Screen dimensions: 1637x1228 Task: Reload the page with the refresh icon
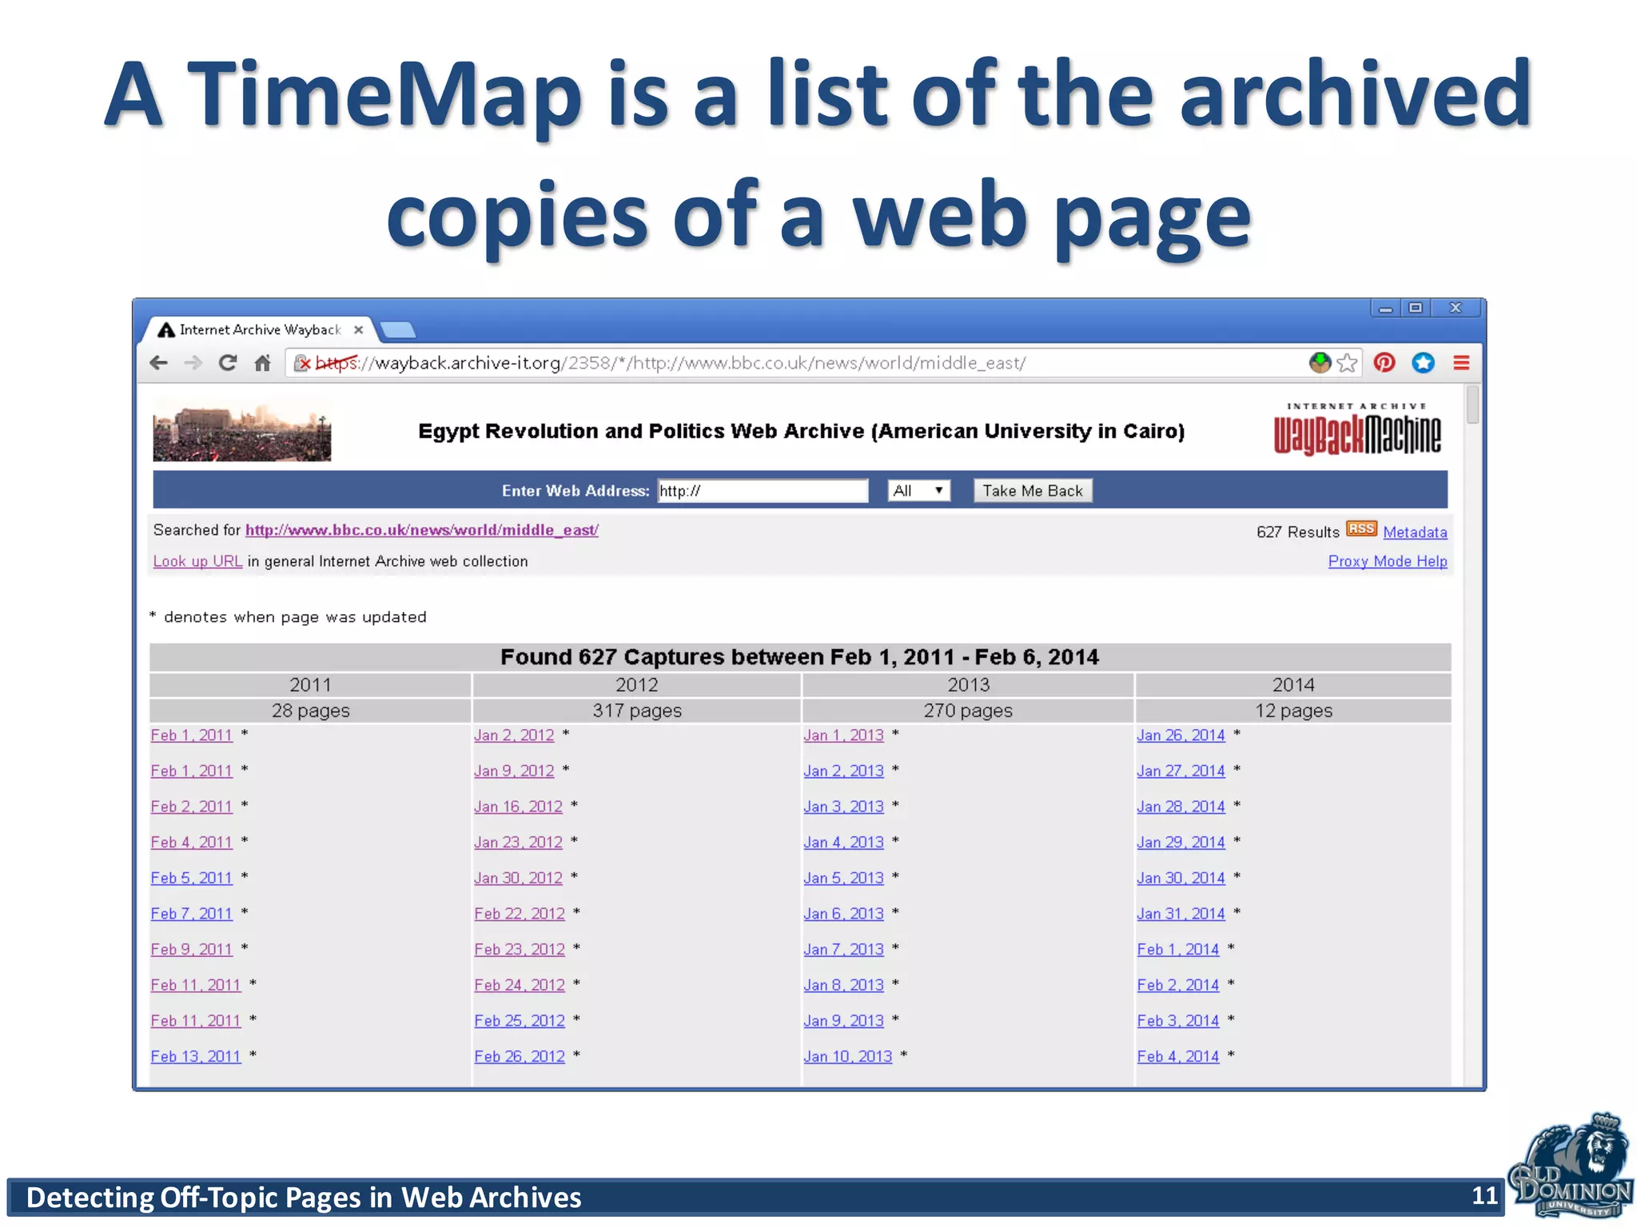[228, 363]
